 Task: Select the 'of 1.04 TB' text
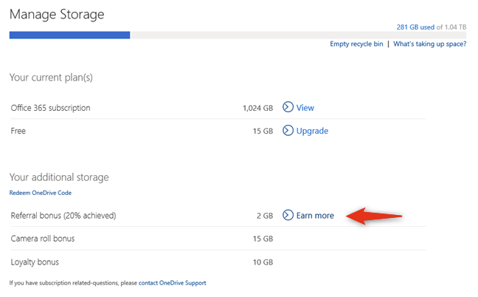pyautogui.click(x=451, y=27)
